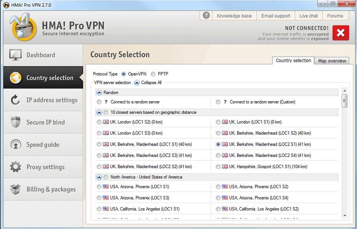Click USA, Arizona, Phoenix (LOC1 S3) label
This screenshot has width=357, height=229.
[139, 198]
